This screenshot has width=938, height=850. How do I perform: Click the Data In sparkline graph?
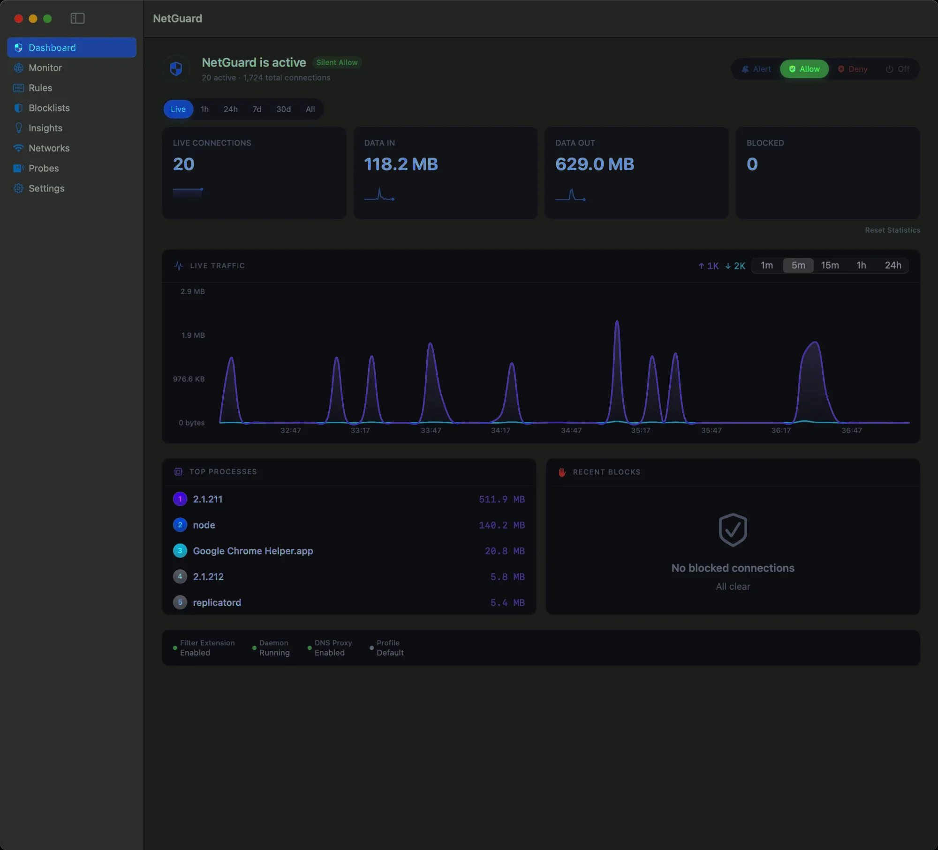click(x=379, y=194)
